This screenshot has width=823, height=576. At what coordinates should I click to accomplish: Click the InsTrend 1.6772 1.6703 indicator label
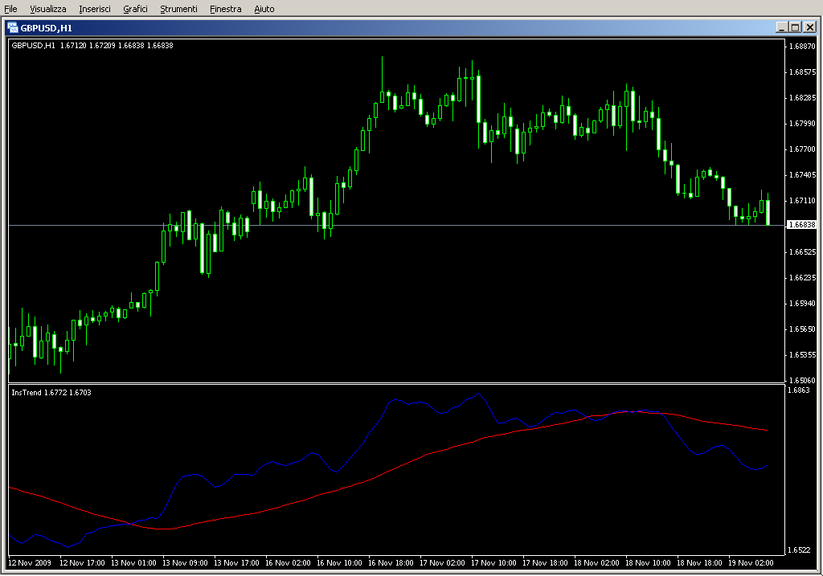[x=51, y=392]
